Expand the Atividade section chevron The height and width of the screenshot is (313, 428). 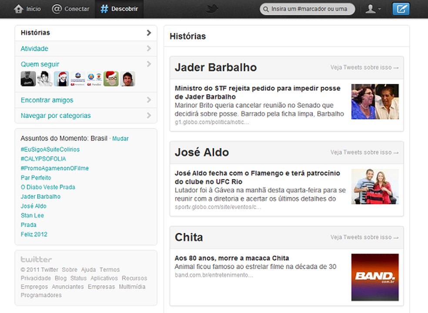(149, 49)
